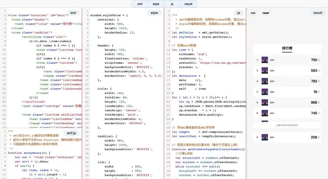Switch to the js tab
The width and height of the screenshot is (328, 179).
click(x=172, y=4)
